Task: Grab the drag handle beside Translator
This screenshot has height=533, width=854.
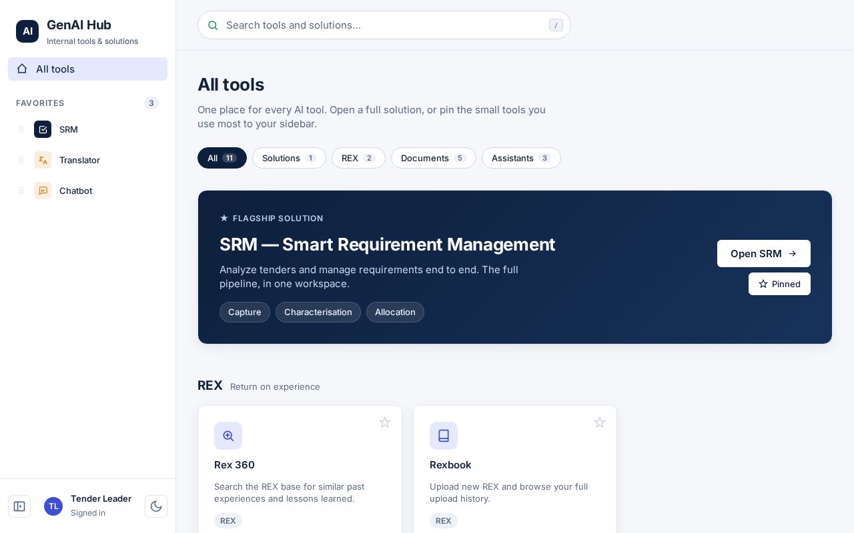Action: [x=21, y=160]
